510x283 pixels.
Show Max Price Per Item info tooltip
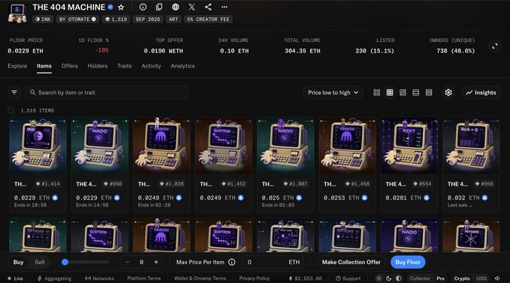231,262
